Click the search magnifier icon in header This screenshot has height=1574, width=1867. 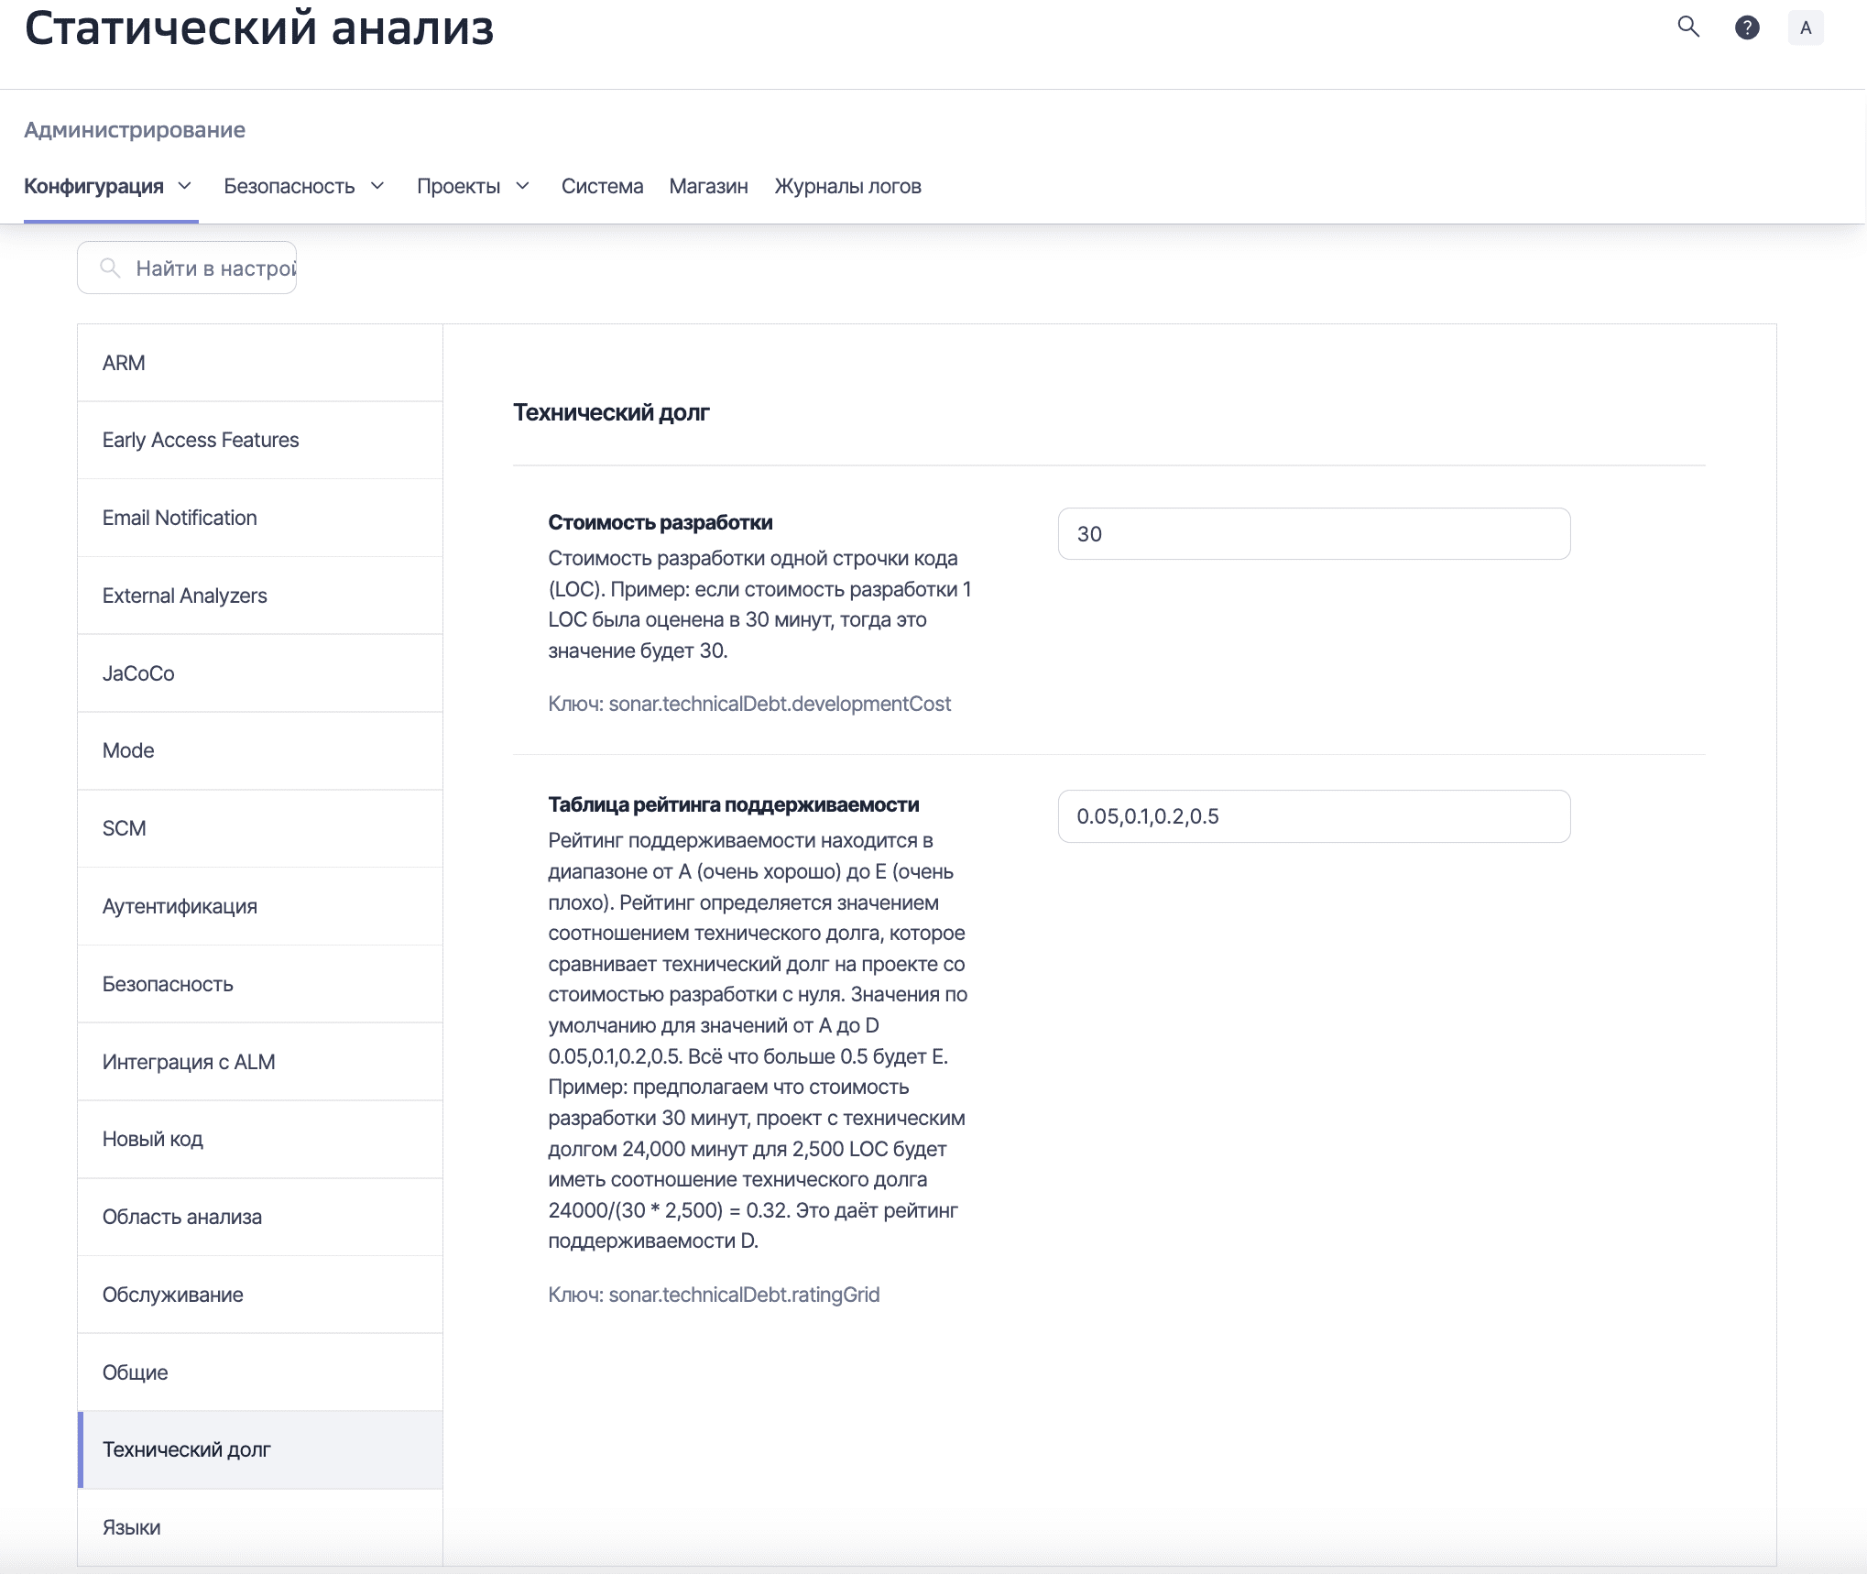point(1687,27)
